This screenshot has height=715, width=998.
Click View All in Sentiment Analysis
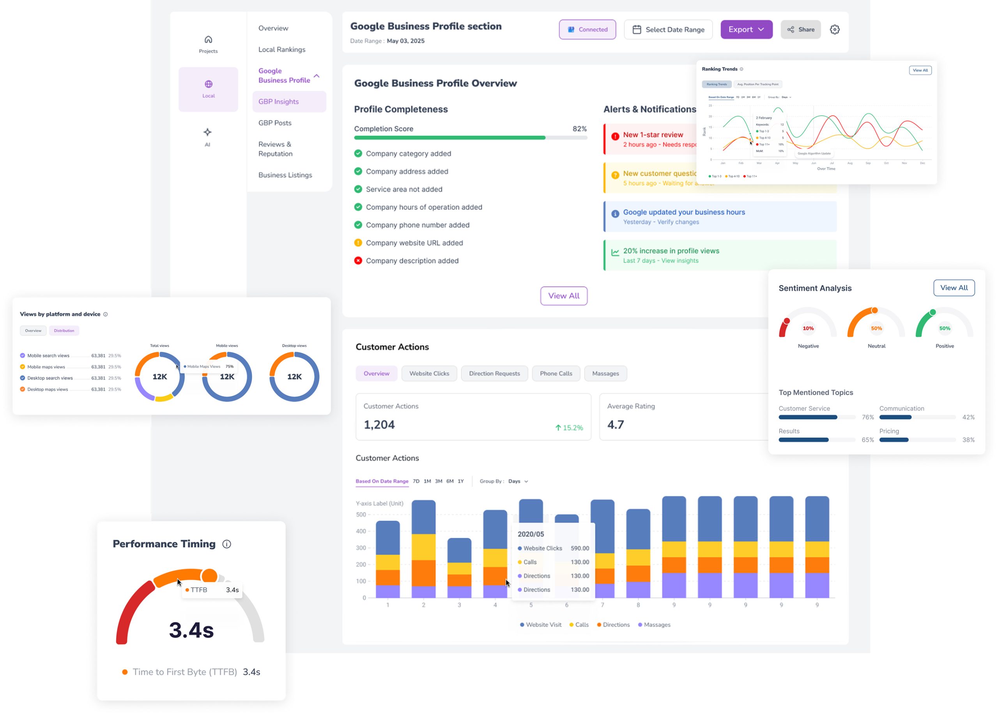coord(953,288)
